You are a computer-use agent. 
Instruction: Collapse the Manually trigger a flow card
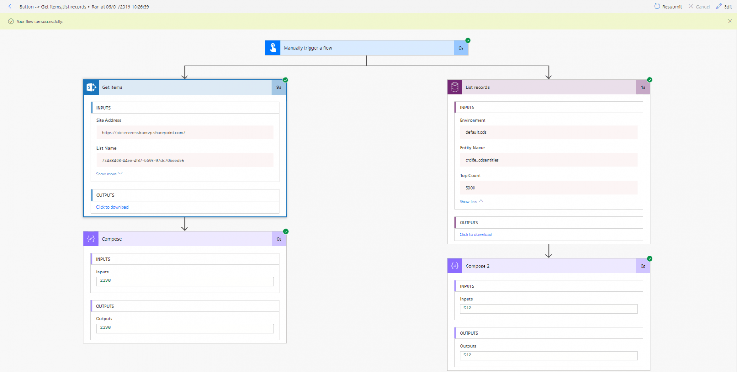367,48
